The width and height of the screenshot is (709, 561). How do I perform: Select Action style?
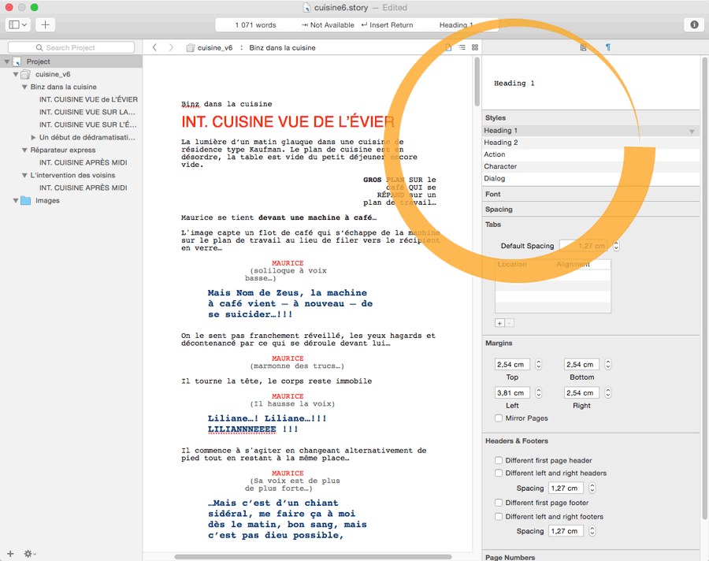[591, 154]
